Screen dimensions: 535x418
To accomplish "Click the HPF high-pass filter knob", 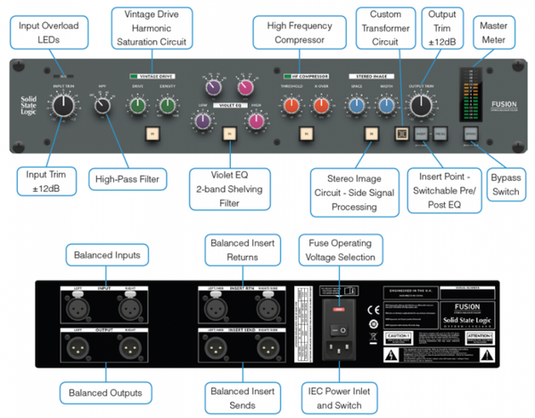I will coord(103,106).
